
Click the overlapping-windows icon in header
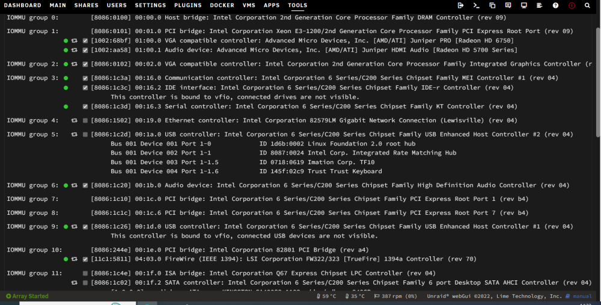(x=493, y=5)
